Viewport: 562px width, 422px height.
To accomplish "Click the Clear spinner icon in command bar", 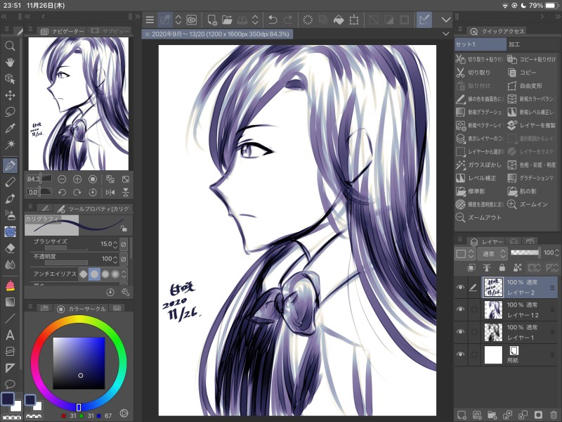I will click(x=308, y=20).
